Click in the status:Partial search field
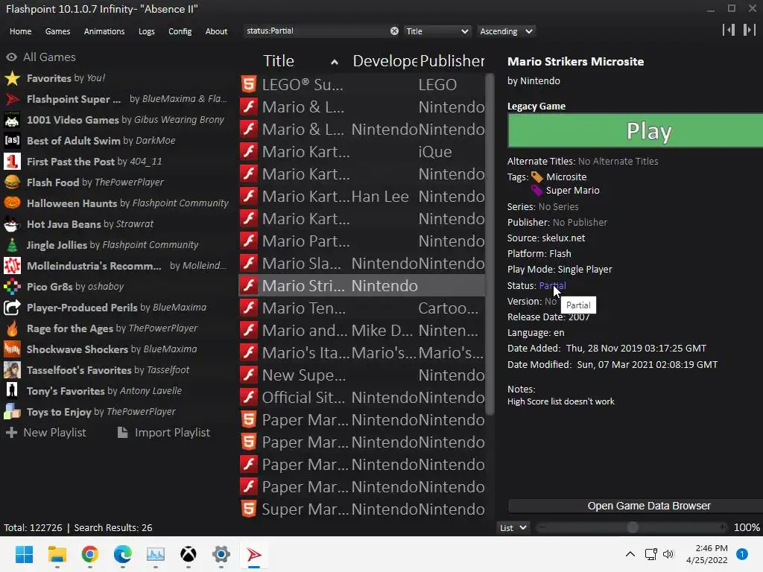The height and width of the screenshot is (572, 763). [x=317, y=31]
